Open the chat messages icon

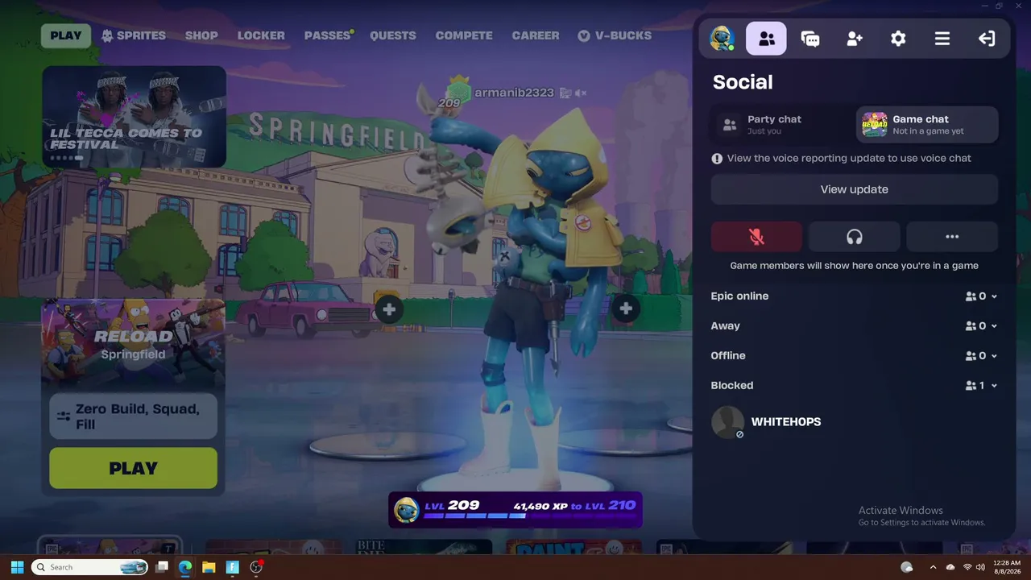click(x=810, y=38)
